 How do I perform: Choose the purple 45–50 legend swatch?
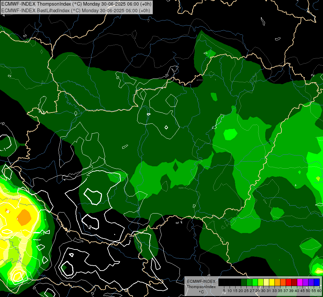coord(306,282)
